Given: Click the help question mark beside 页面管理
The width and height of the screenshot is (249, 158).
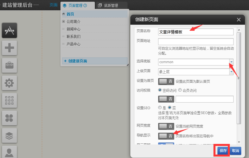Looking at the screenshot, I should (85, 5).
